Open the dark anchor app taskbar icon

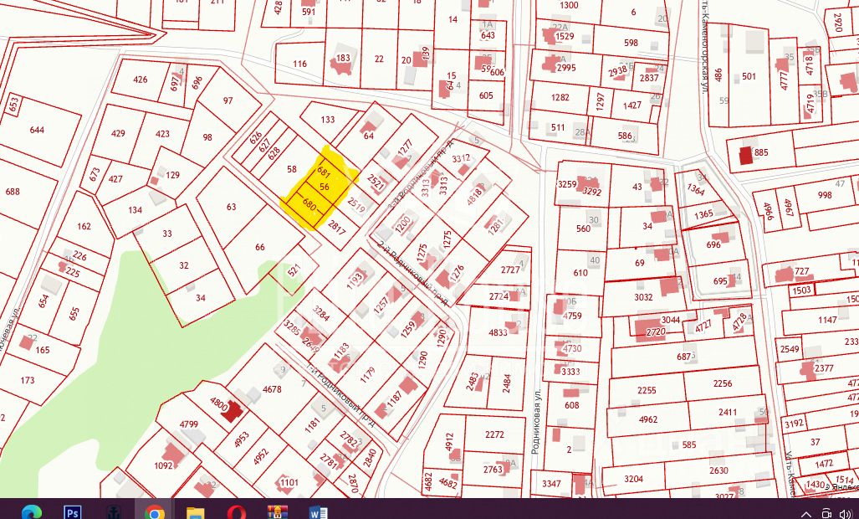point(114,512)
